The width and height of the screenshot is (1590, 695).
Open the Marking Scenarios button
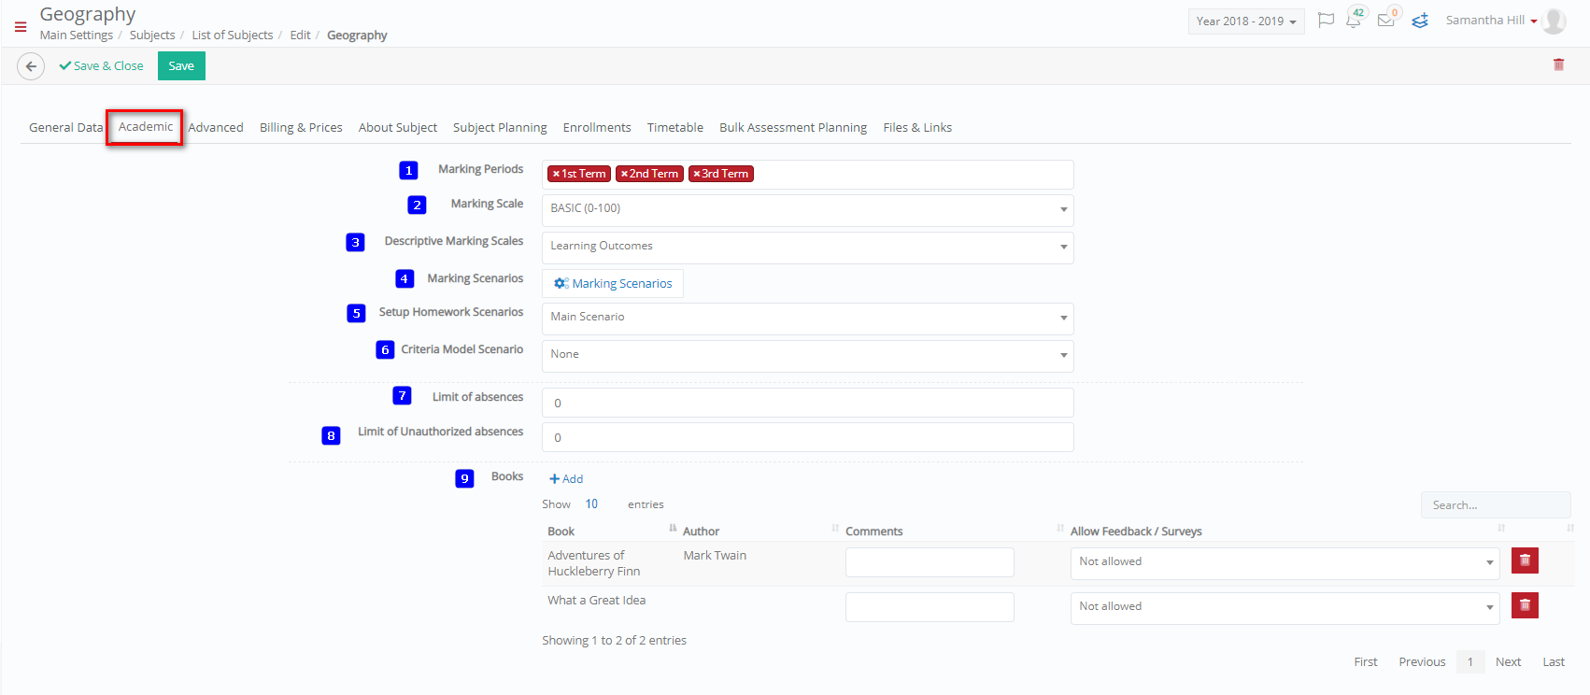point(613,283)
